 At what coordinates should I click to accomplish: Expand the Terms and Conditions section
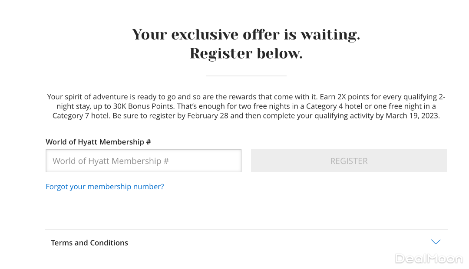pos(89,243)
